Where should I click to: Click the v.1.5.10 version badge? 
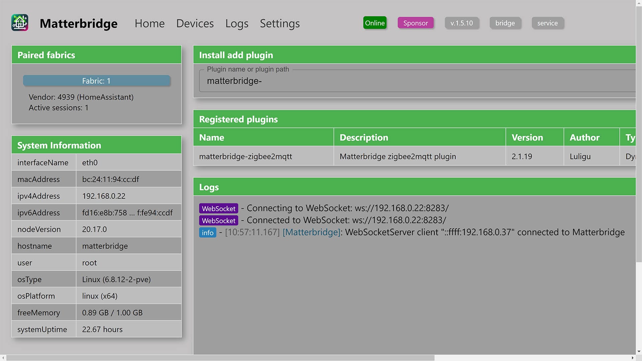pyautogui.click(x=461, y=23)
